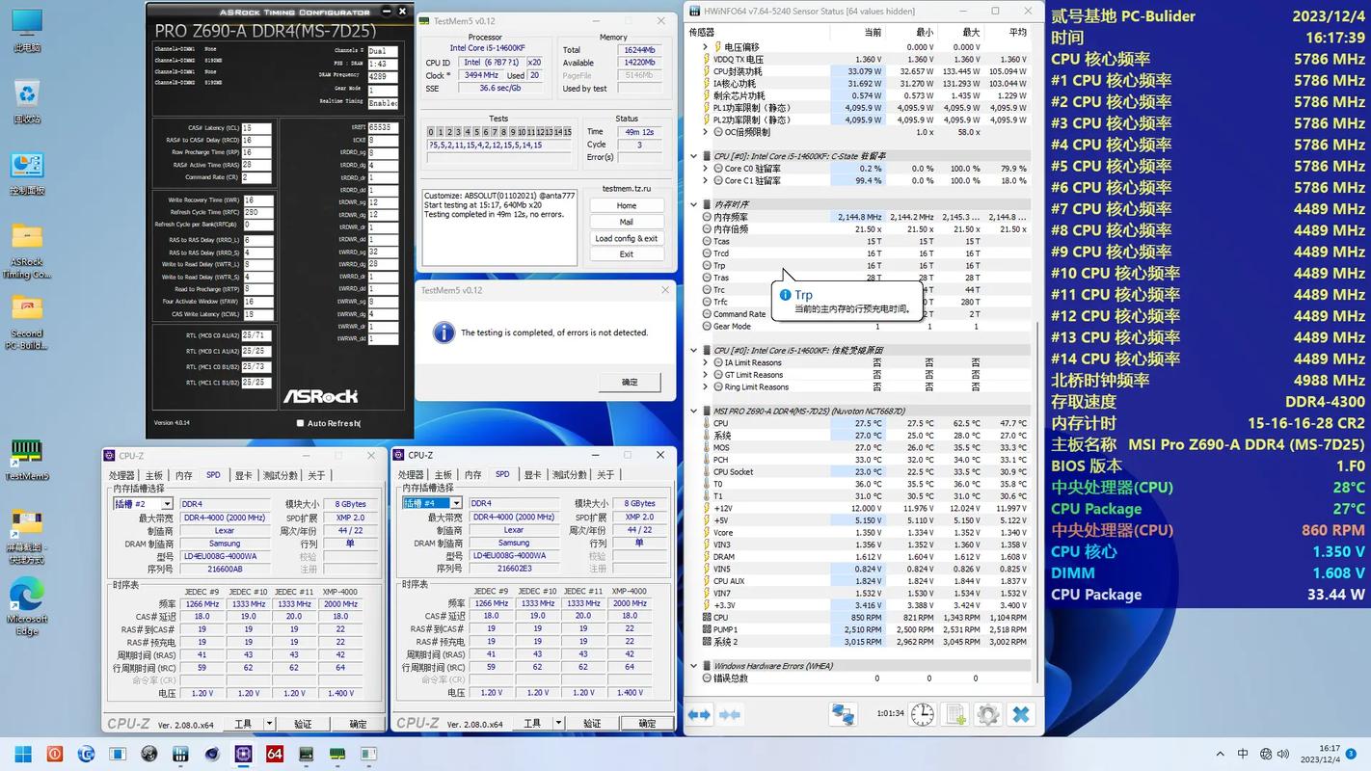Image resolution: width=1371 pixels, height=771 pixels.
Task: Switch to 内存 tab in slot #4 CPU-Z window
Action: 472,475
